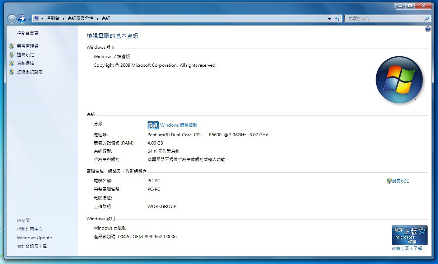Screen dimensions: 438x264
Task: Open the recent pages dropdown arrow
Action: pyautogui.click(x=29, y=19)
